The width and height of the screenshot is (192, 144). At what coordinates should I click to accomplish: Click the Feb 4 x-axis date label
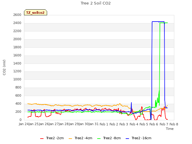point(134,124)
